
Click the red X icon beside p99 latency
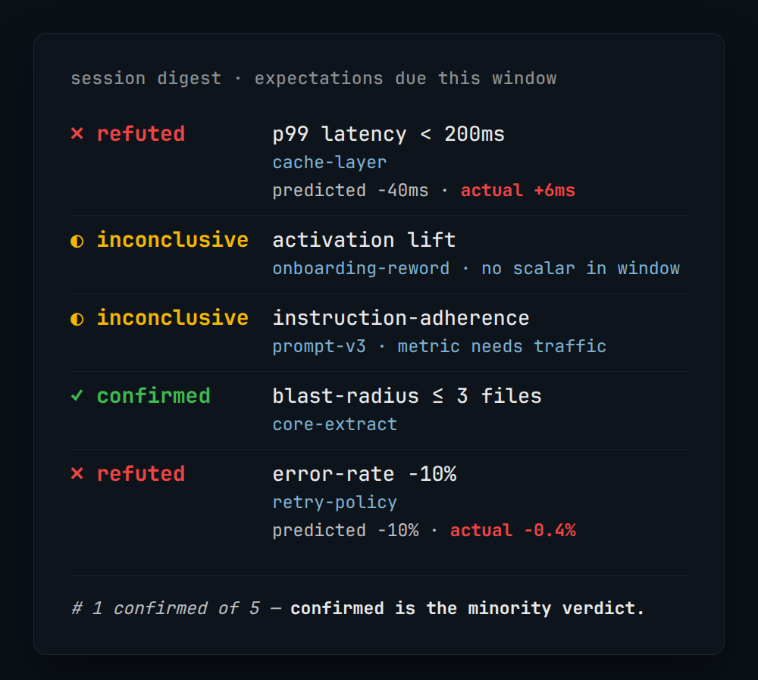(77, 133)
